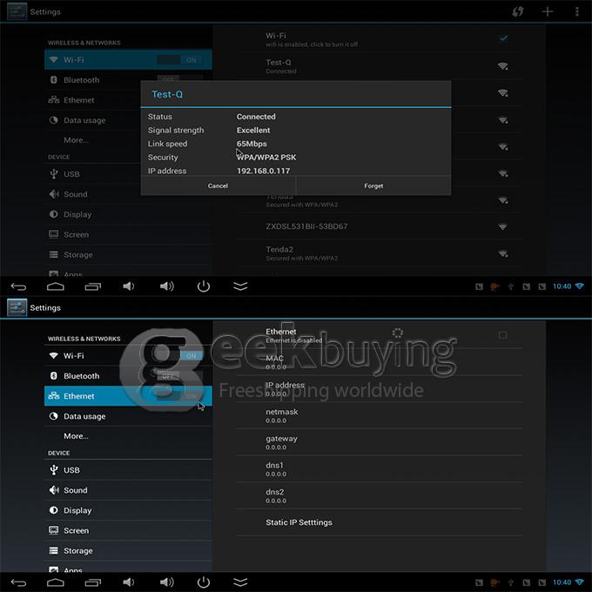The height and width of the screenshot is (592, 592).
Task: Click the WPS sync arrows icon
Action: (x=518, y=11)
